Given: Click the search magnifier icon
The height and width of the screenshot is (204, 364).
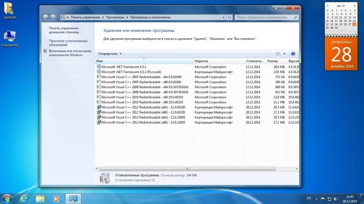Looking at the screenshot, I should [x=295, y=17].
